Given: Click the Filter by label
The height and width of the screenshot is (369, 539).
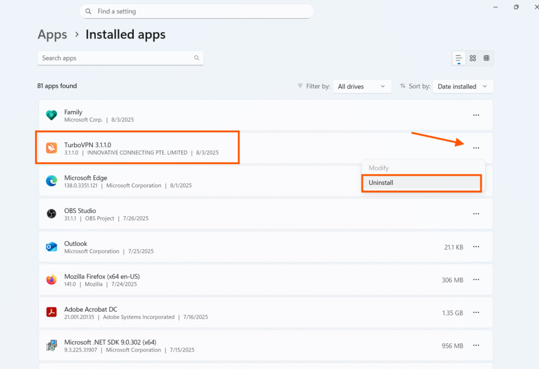Looking at the screenshot, I should click(318, 86).
